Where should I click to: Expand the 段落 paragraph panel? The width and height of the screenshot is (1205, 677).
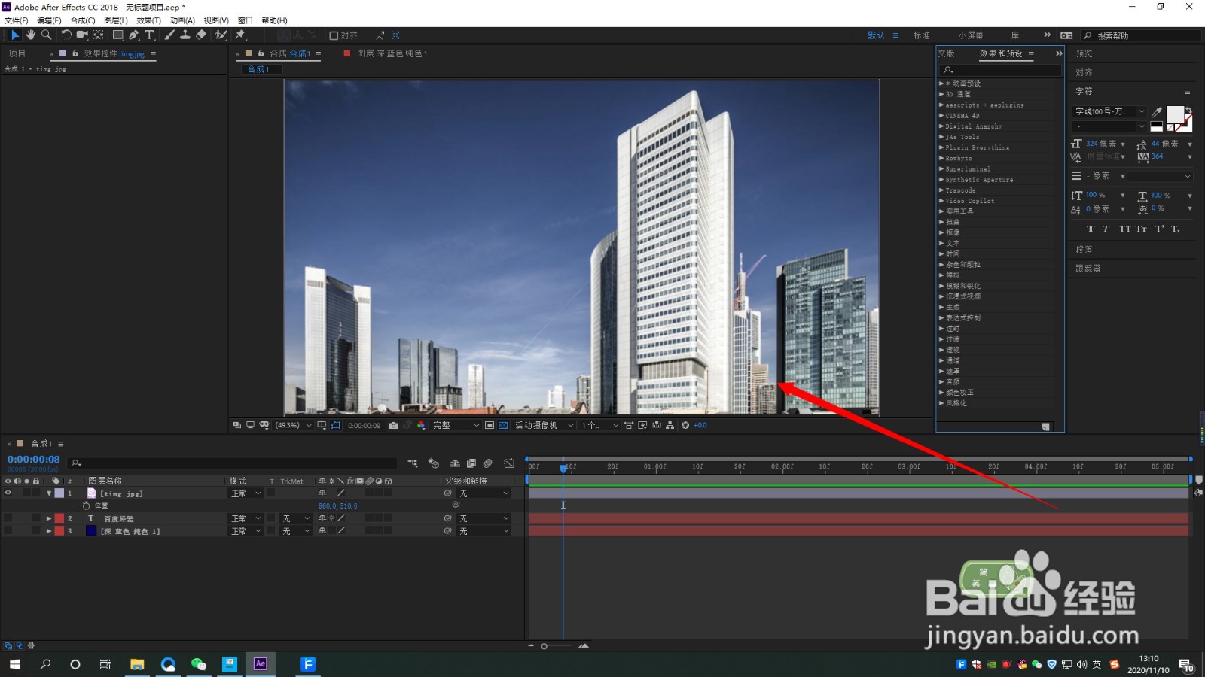click(x=1084, y=250)
